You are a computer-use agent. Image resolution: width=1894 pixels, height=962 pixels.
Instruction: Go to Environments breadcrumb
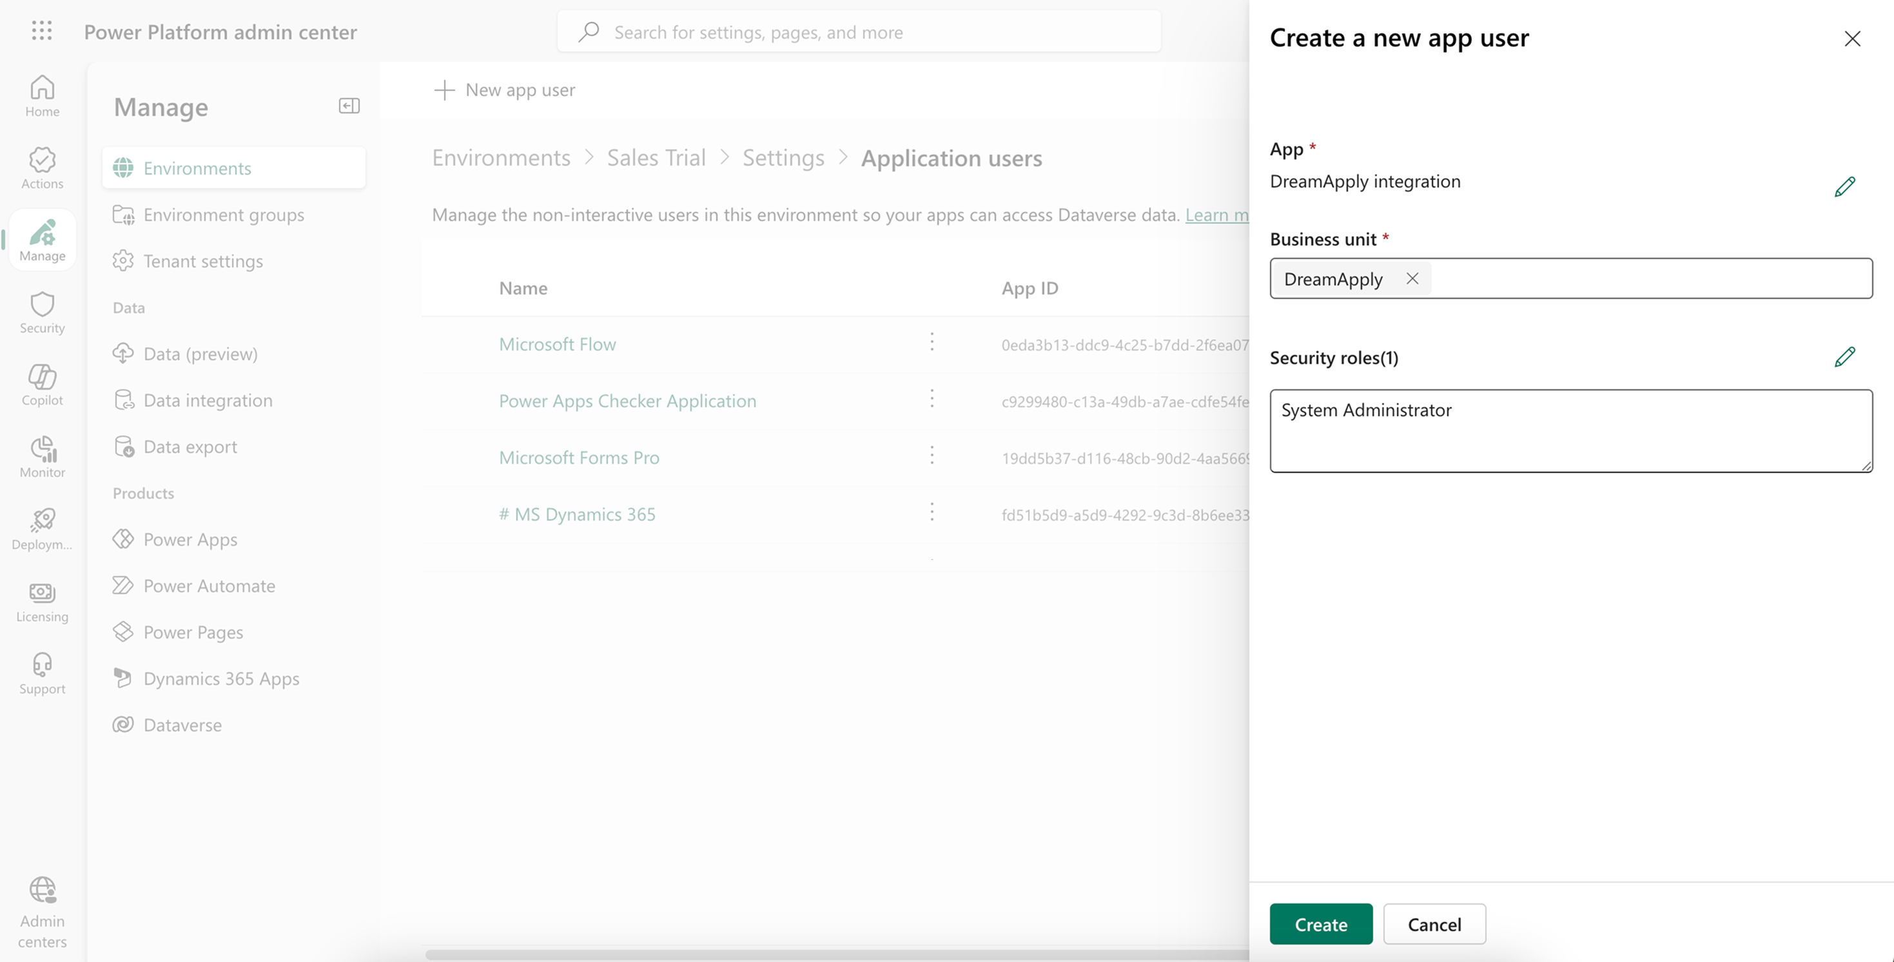click(x=501, y=157)
